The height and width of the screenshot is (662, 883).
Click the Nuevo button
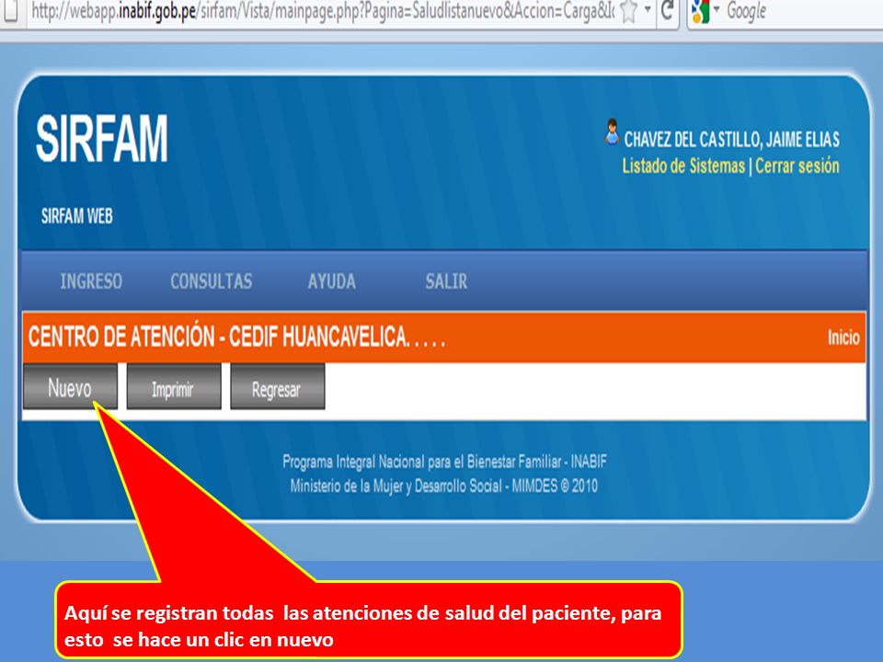tap(71, 387)
